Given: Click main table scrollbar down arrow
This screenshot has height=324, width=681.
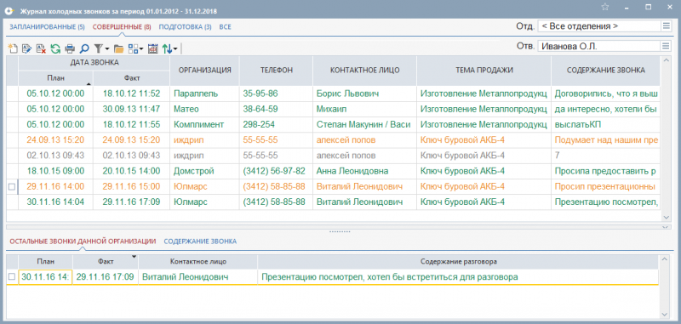Looking at the screenshot, I should 666,217.
